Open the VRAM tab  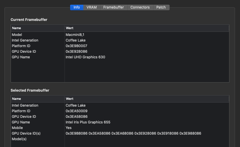(x=92, y=7)
